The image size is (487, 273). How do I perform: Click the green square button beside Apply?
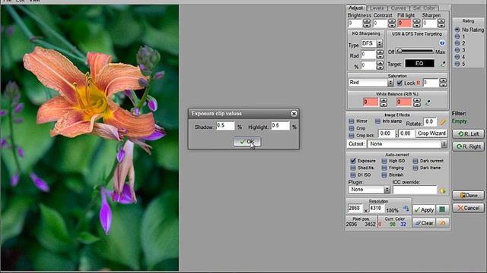pyautogui.click(x=442, y=209)
